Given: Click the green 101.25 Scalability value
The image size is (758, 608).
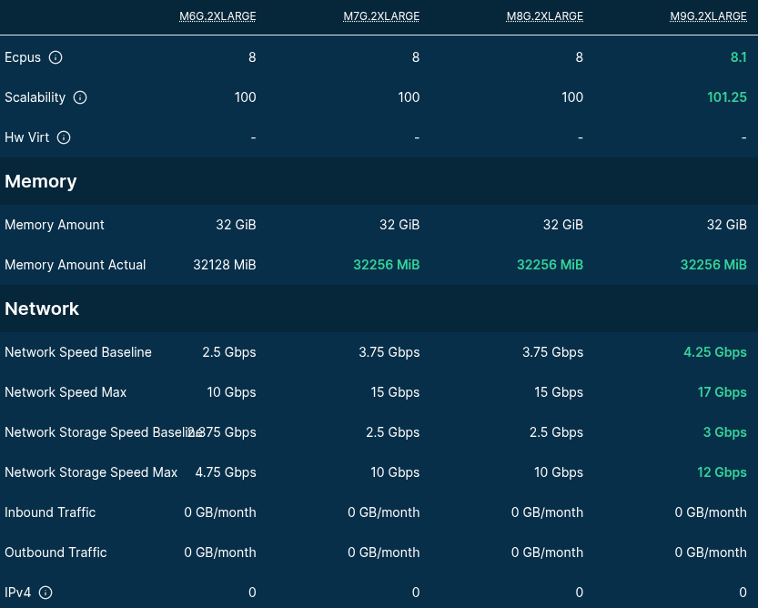Looking at the screenshot, I should 726,97.
